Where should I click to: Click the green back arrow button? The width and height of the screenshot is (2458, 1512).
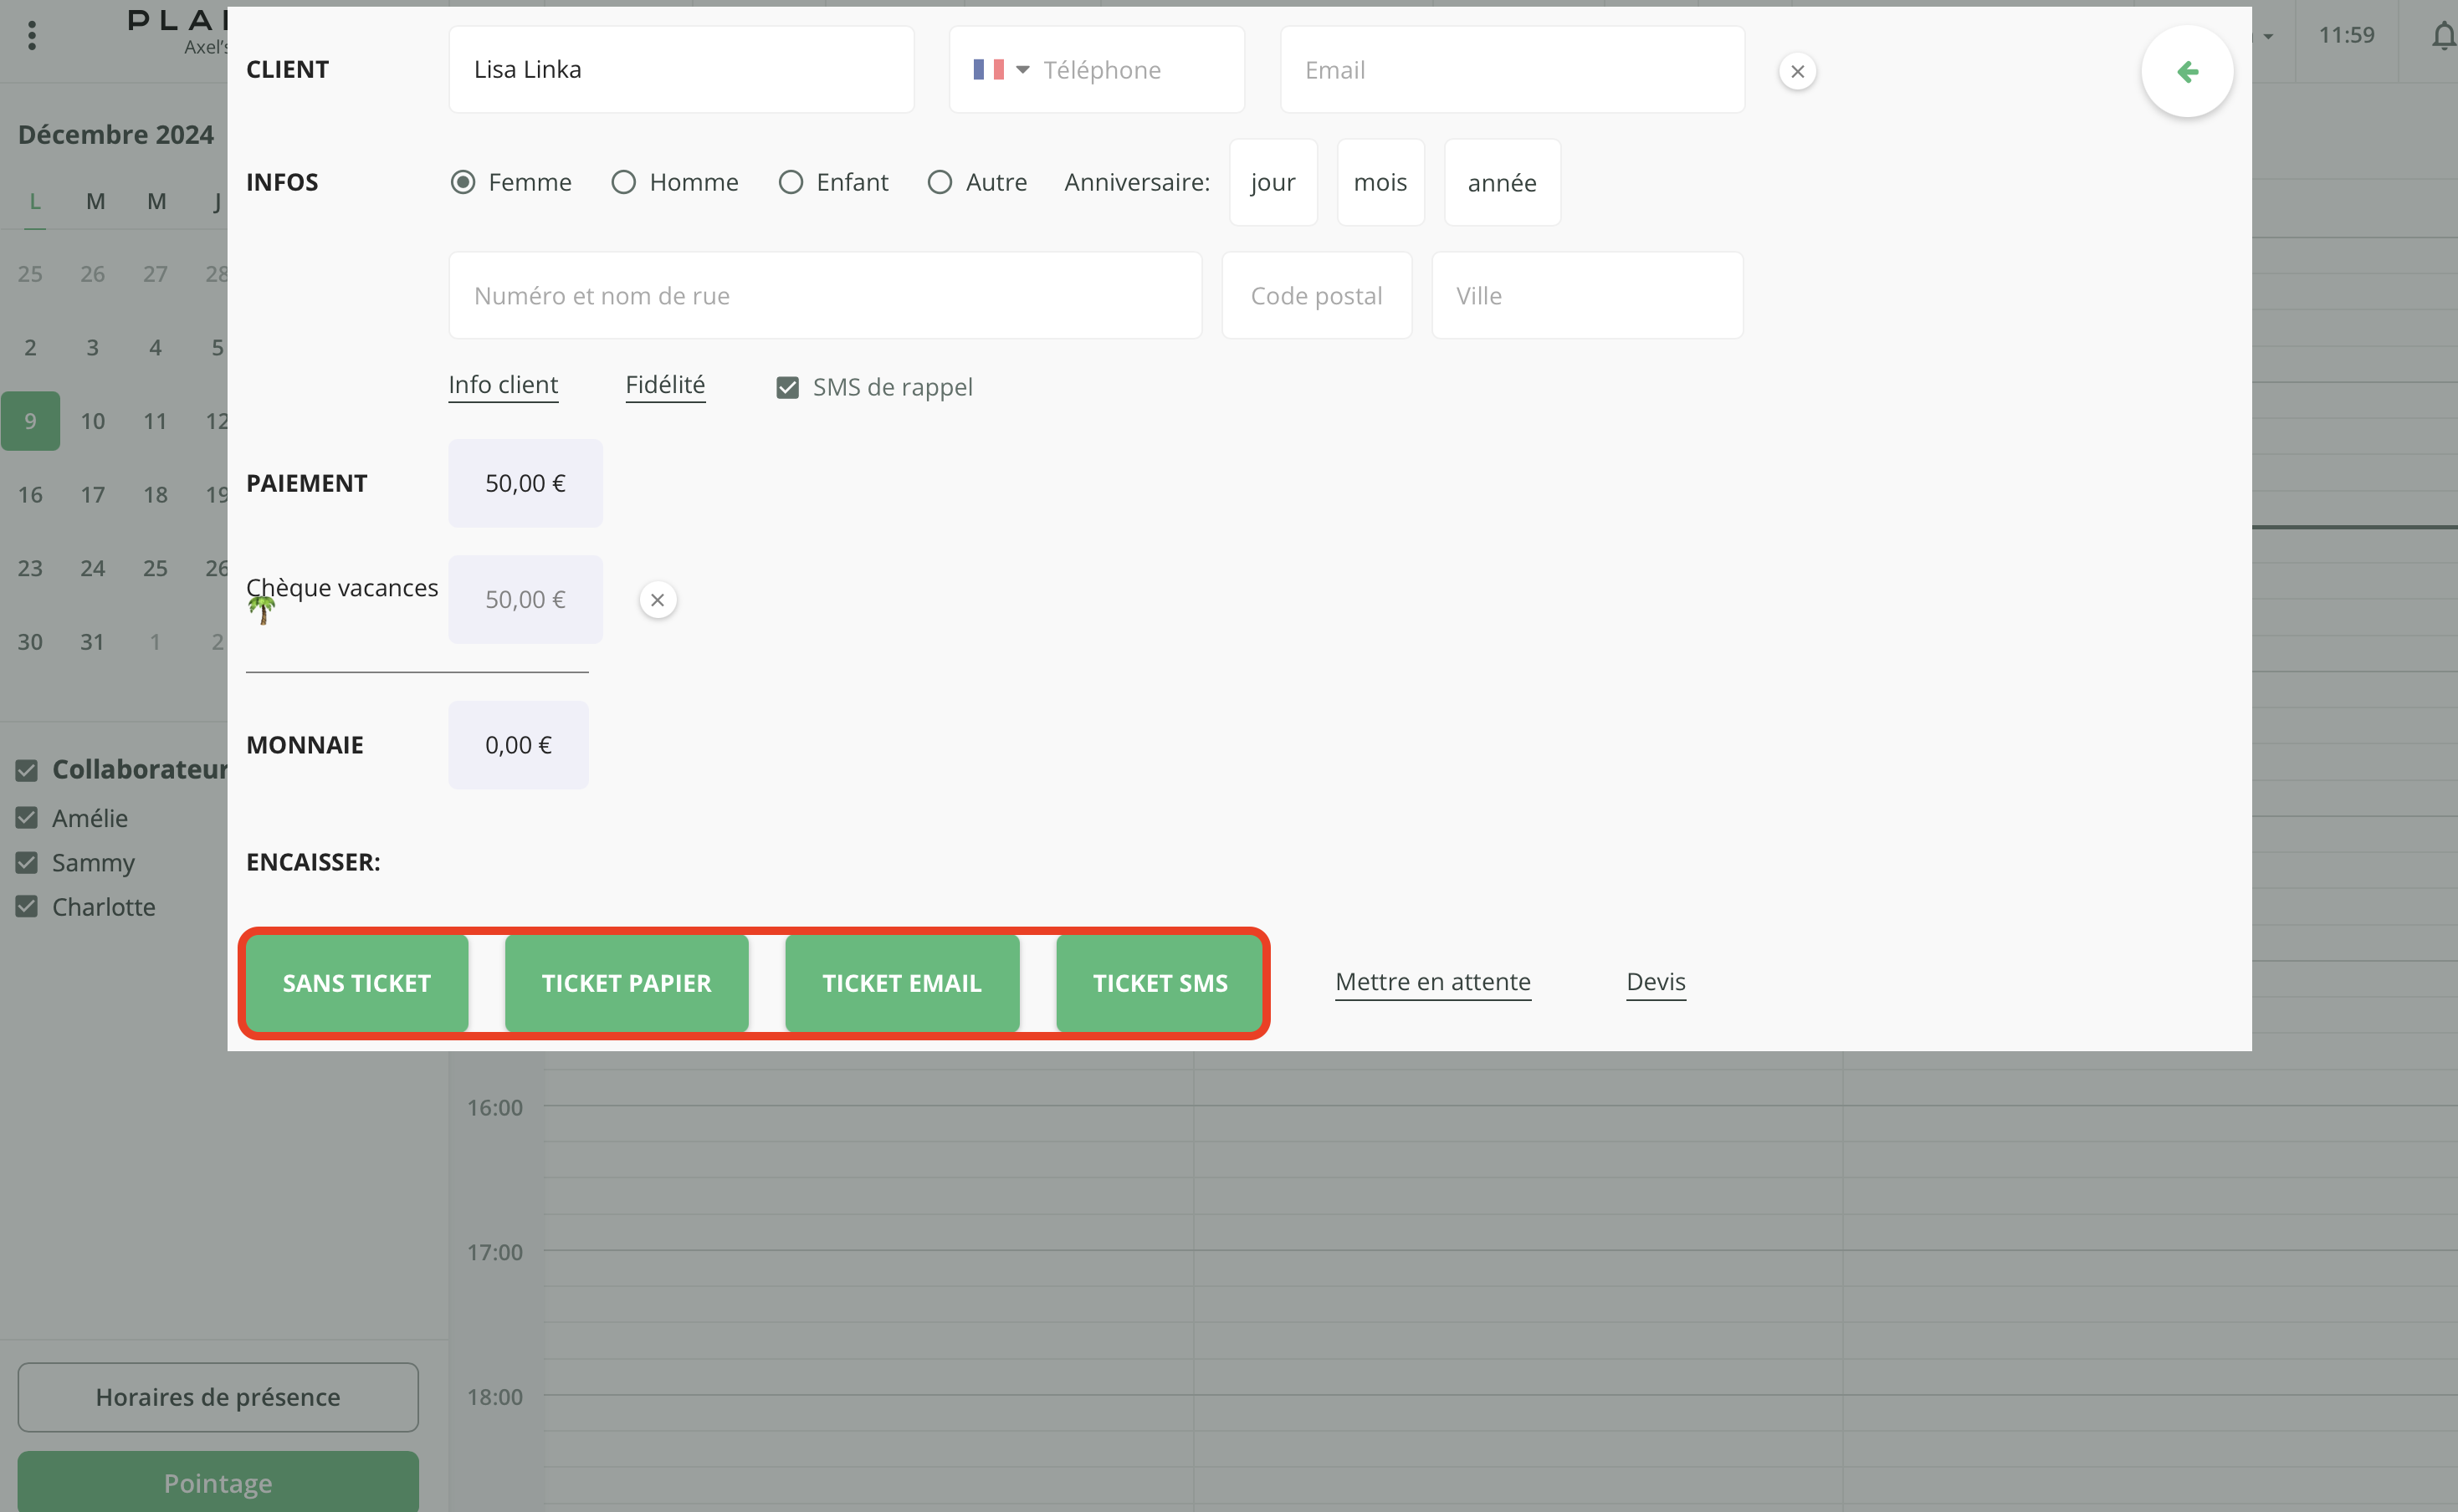2187,71
